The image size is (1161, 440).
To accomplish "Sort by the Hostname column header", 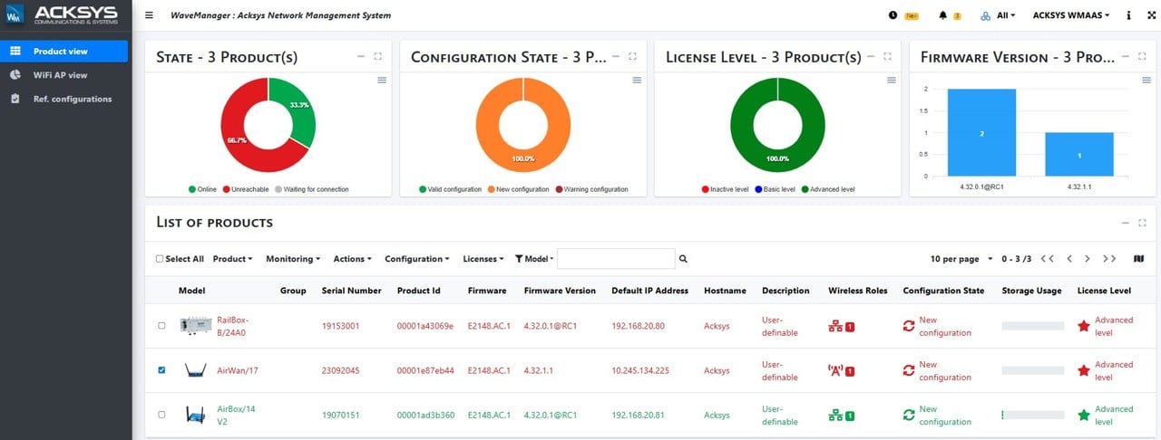I will (x=725, y=291).
